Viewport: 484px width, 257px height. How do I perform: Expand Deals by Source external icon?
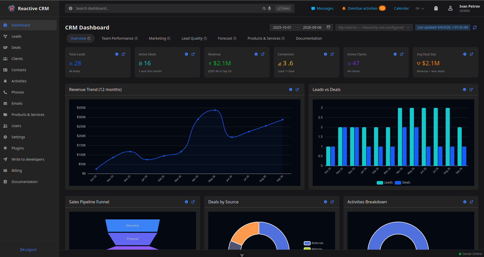point(332,202)
